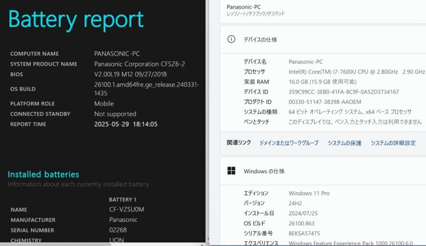Image resolution: width=426 pixels, height=246 pixels.
Task: Select the BIOS label in Battery report
Action: (x=17, y=75)
